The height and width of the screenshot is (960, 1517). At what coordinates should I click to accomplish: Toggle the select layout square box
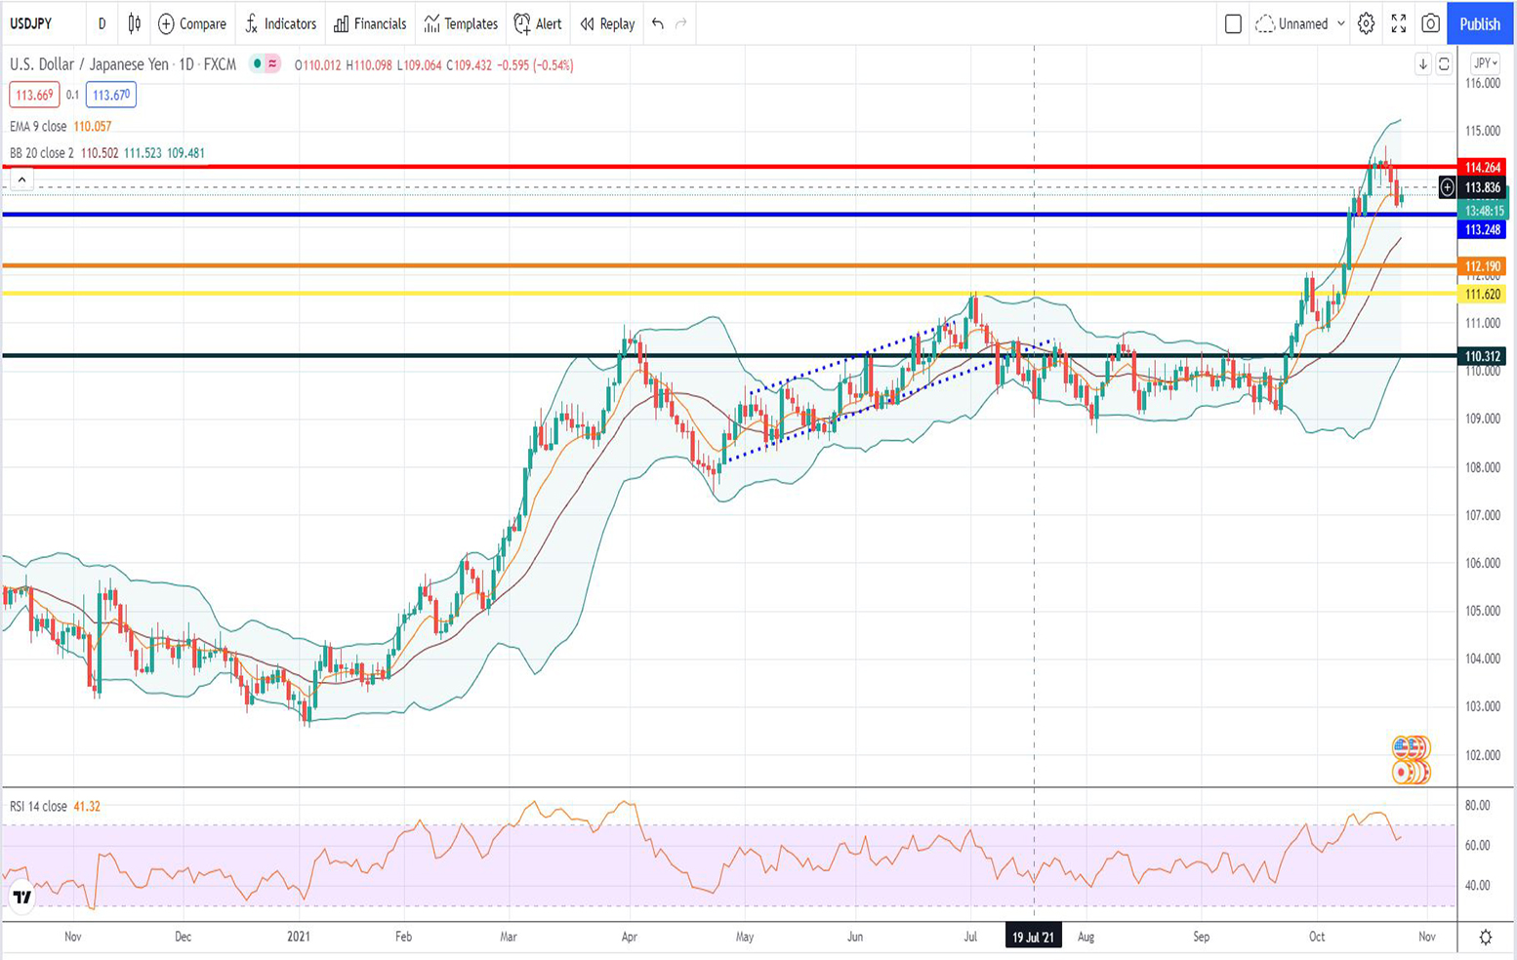click(1233, 23)
